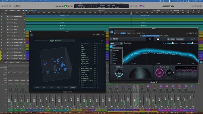This screenshot has width=203, height=114.
Task: Switch to Ozone module chain view icon
Action: coord(158,39)
